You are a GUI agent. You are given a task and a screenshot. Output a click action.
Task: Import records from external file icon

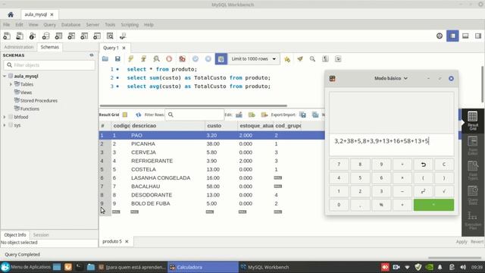point(315,115)
